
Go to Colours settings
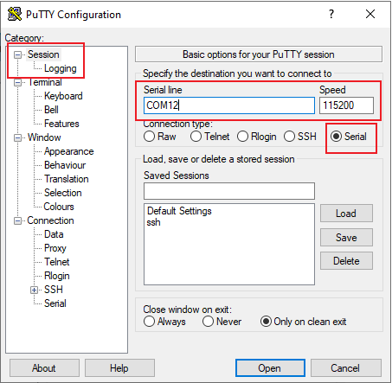tap(59, 207)
